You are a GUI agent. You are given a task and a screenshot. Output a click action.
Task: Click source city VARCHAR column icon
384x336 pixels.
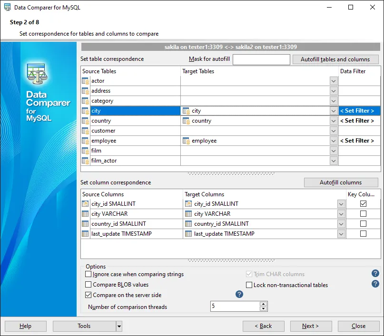pos(85,214)
